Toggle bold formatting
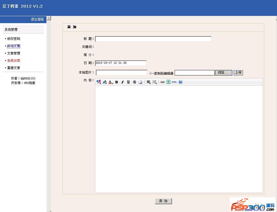 [116, 82]
